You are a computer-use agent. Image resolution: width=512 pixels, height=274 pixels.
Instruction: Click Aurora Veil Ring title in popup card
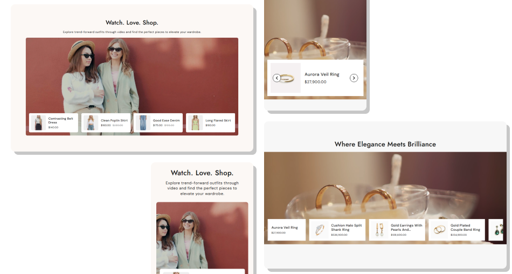(322, 74)
